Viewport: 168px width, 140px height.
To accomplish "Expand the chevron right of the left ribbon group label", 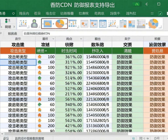I will [x=14, y=27].
